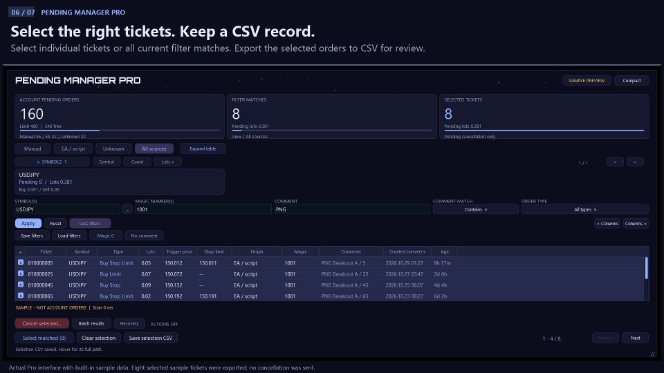Collapse the SYMBOLS 1 section
Image resolution: width=664 pixels, height=373 pixels.
pyautogui.click(x=52, y=162)
